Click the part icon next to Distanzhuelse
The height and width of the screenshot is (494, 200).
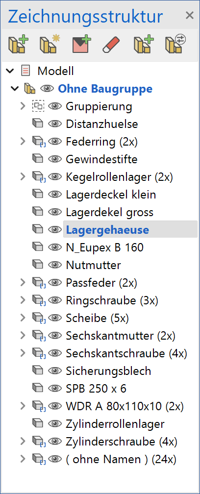tap(38, 124)
